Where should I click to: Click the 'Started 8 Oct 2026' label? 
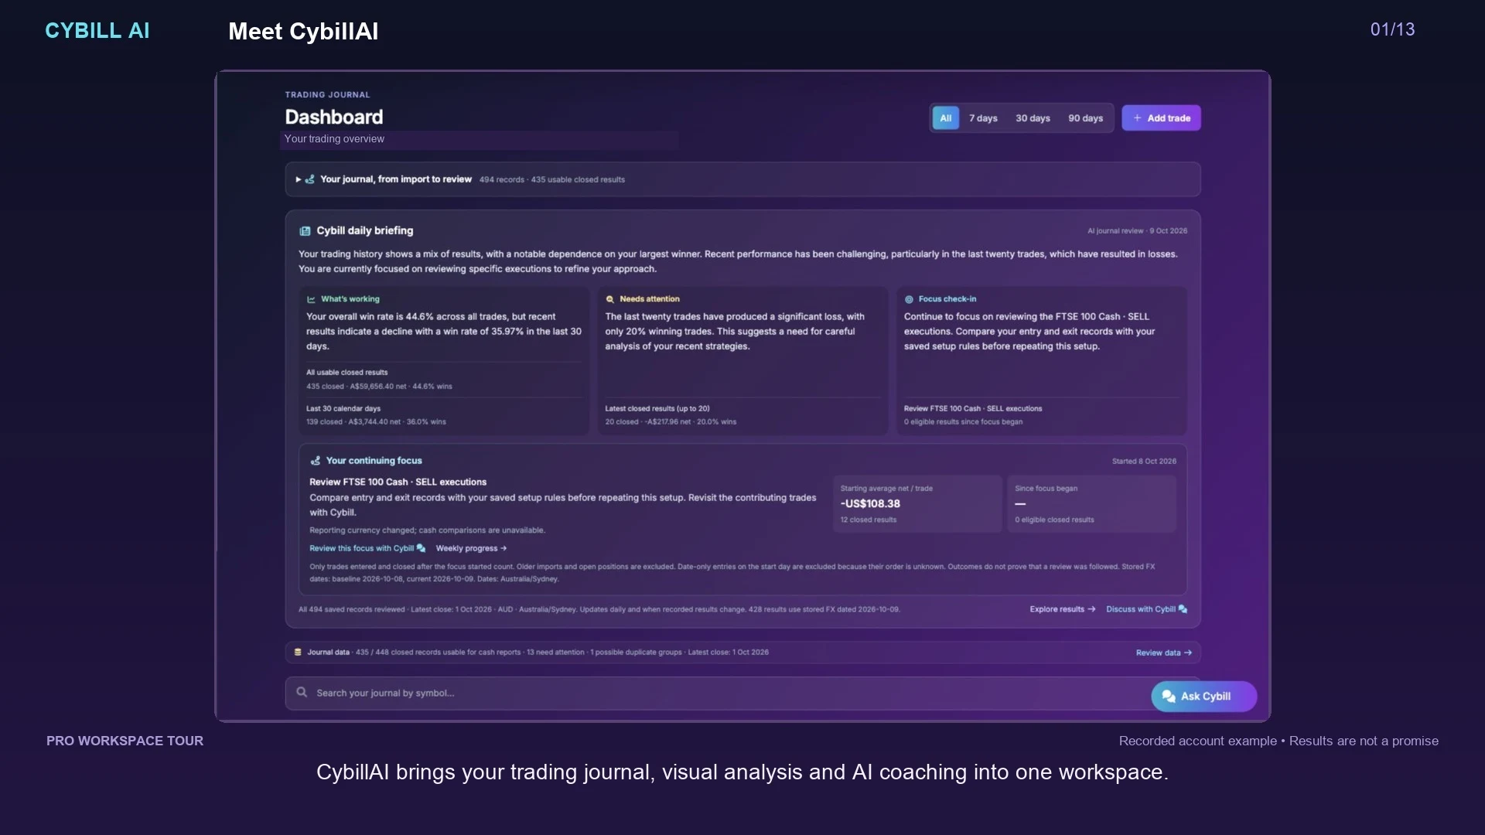point(1144,462)
